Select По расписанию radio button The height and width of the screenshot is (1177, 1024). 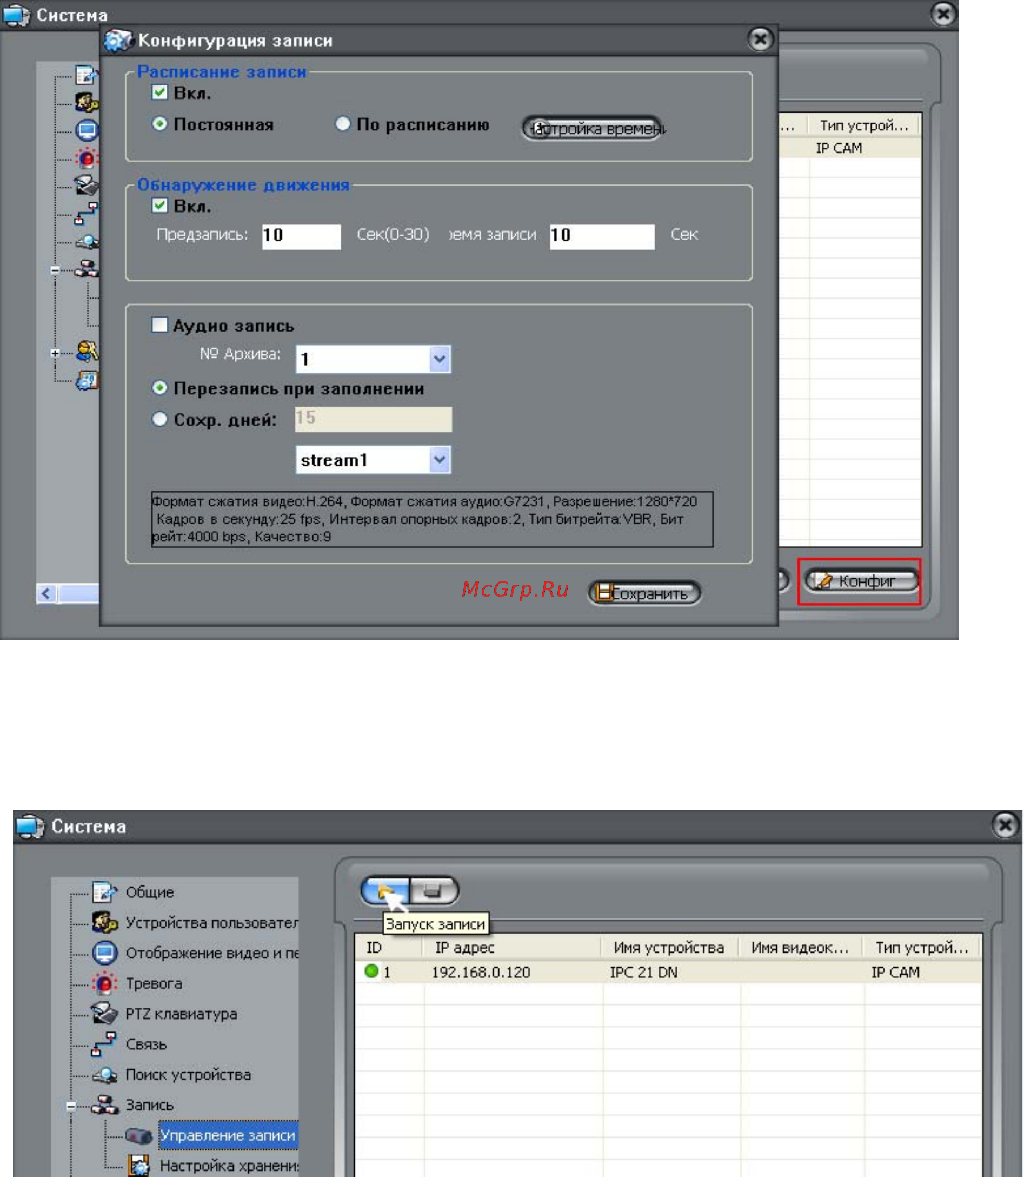click(342, 123)
